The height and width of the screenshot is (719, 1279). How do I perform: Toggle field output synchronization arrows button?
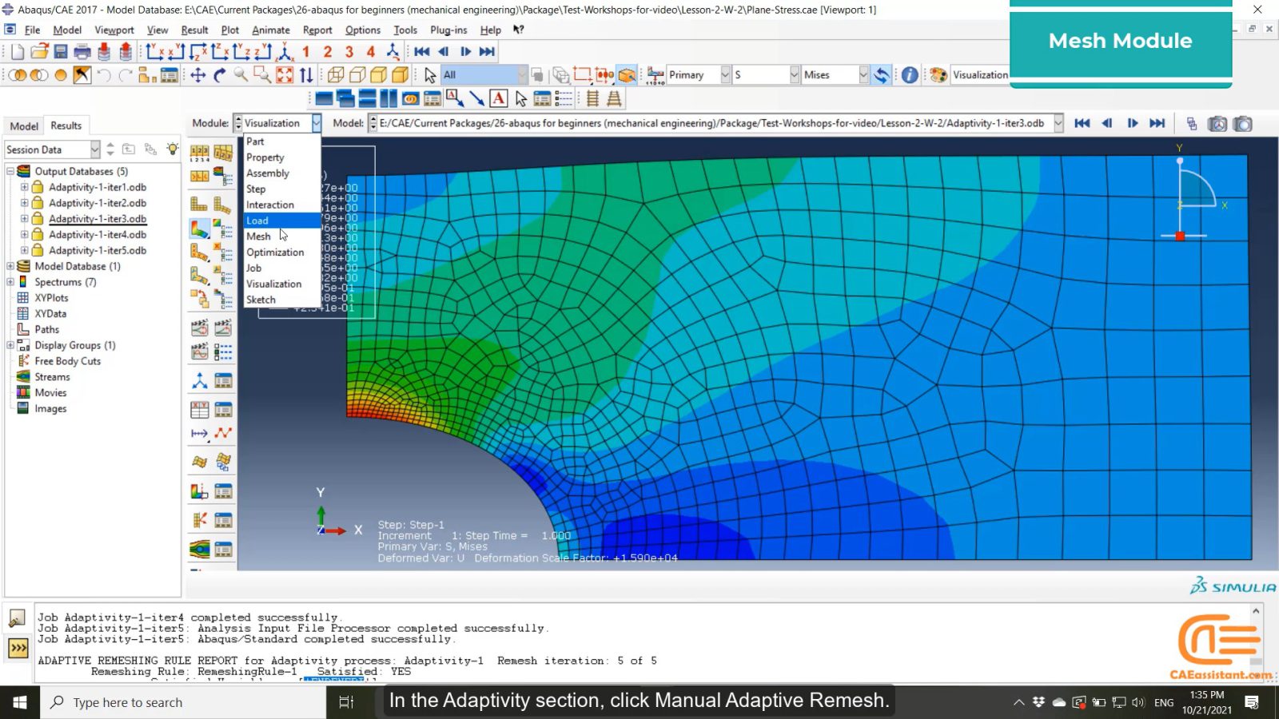coord(882,75)
